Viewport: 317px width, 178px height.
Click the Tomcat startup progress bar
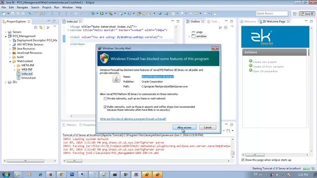[306, 168]
